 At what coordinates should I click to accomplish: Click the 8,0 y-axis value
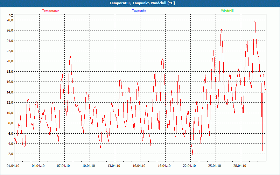click(x=11, y=123)
